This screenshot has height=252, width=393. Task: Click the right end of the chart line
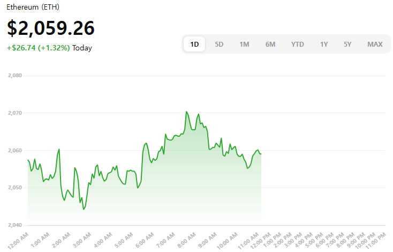(261, 154)
